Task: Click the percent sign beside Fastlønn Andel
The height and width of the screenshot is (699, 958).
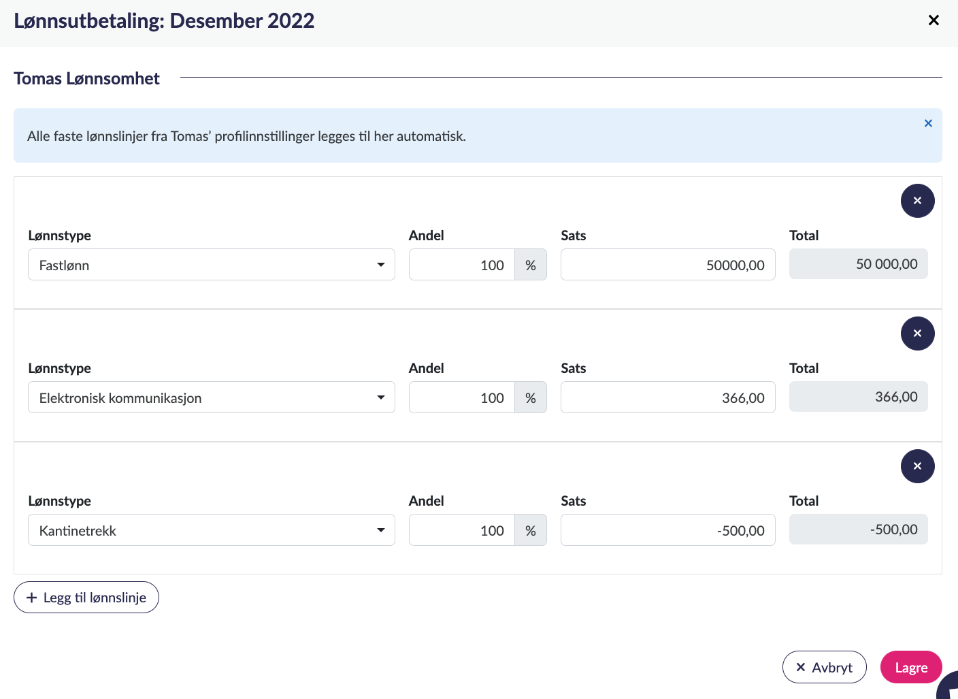Action: click(x=531, y=265)
